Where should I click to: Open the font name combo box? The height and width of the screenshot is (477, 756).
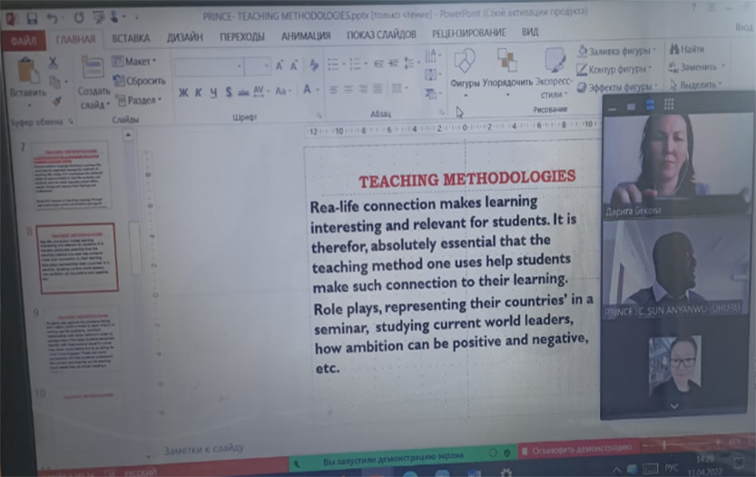point(209,66)
